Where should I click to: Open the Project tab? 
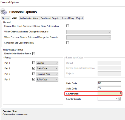(79, 18)
